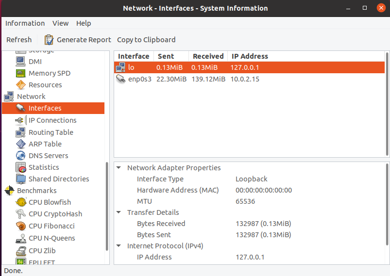Click the Generate Report clipboard icon

pos(49,40)
